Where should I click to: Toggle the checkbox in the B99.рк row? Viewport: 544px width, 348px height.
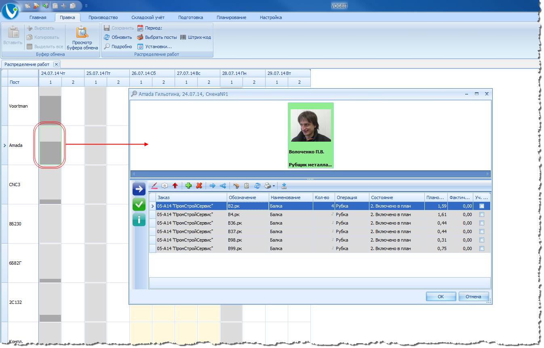point(481,248)
